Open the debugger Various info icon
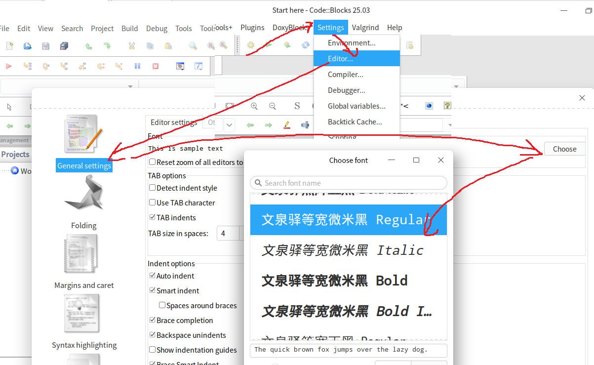 coord(198,66)
